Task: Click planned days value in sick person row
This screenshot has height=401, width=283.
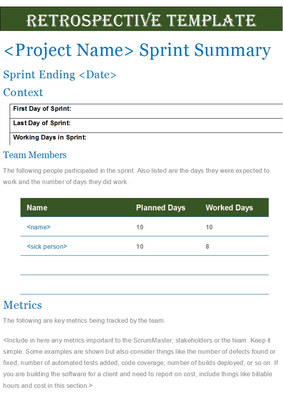Action: 140,246
